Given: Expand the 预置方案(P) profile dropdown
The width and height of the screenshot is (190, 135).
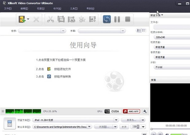Looking at the screenshot, I should click(116, 120).
